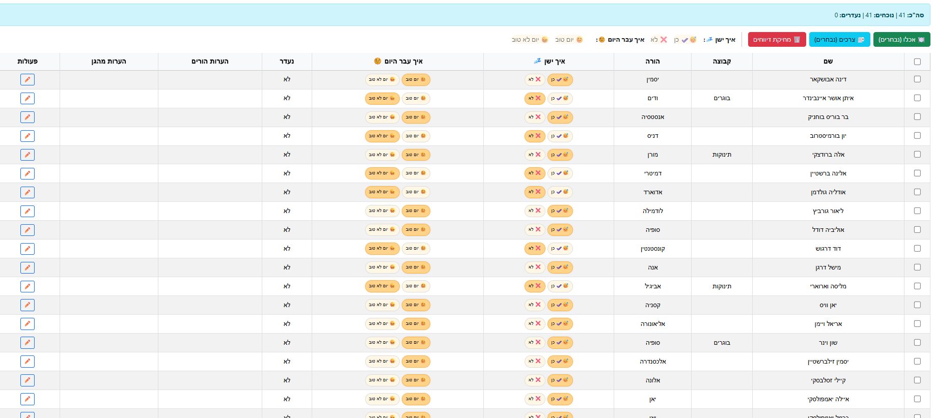Open edit pencil for row איתן אושר איינבינדר
Viewport: 933px width, 418px height.
28,98
